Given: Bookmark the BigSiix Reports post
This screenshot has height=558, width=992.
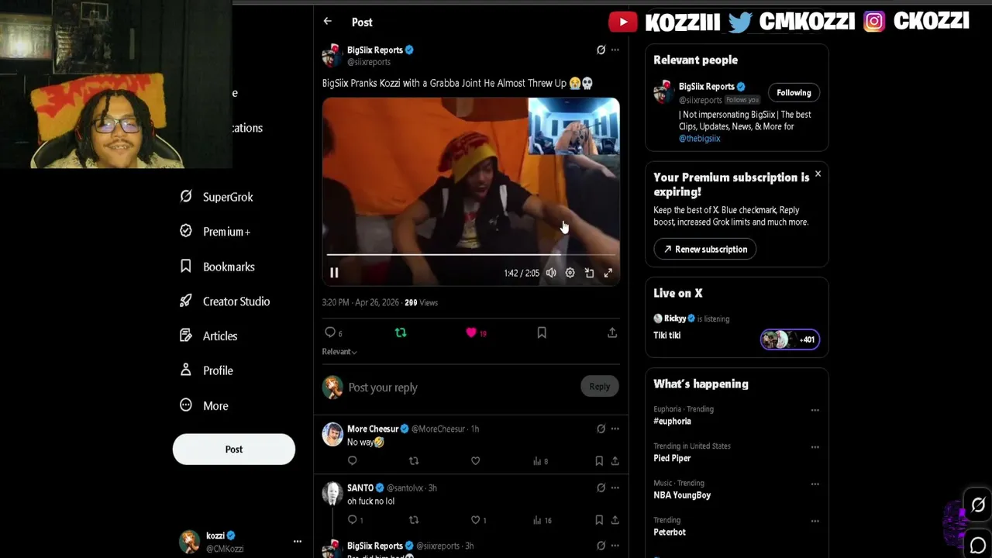Looking at the screenshot, I should 542,332.
